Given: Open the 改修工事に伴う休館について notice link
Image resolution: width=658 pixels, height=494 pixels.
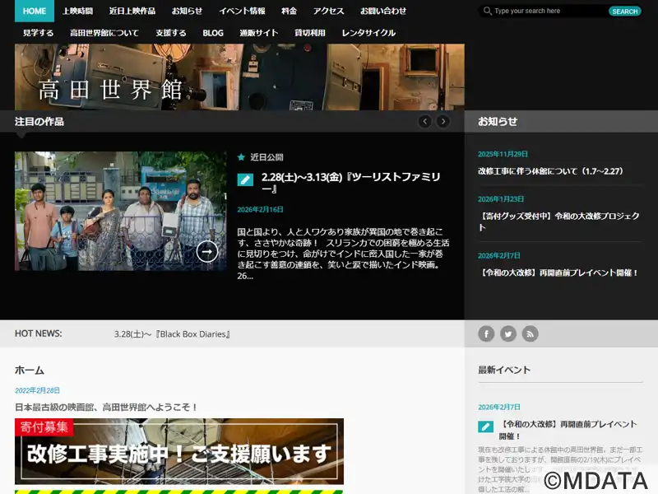Looking at the screenshot, I should point(550,171).
